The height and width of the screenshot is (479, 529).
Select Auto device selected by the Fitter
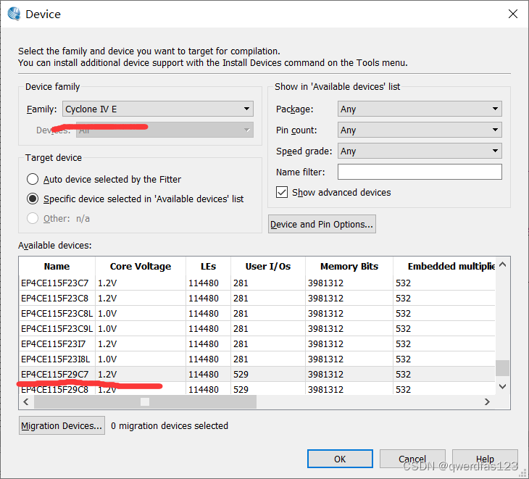33,179
